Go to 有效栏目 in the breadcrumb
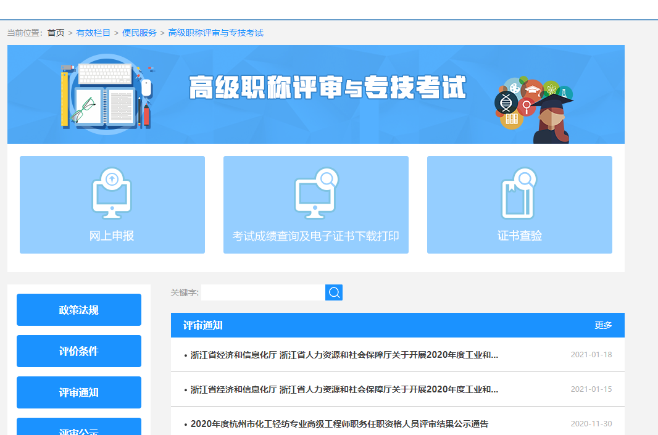Viewport: 658px width, 435px height. coord(93,33)
